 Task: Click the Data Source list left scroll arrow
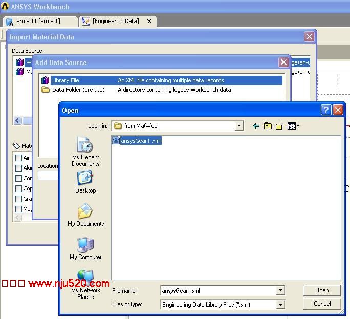pyautogui.click(x=17, y=121)
